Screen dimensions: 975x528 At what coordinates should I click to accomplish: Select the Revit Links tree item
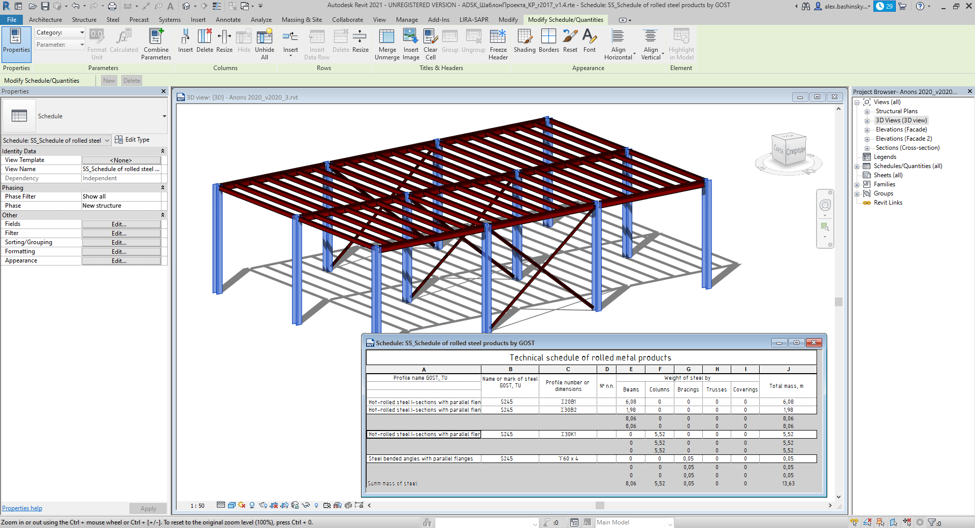[x=888, y=203]
